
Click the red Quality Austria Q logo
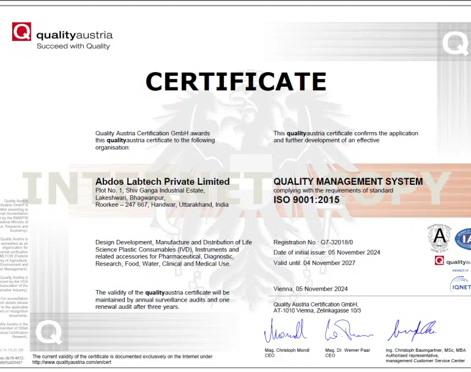point(21,31)
